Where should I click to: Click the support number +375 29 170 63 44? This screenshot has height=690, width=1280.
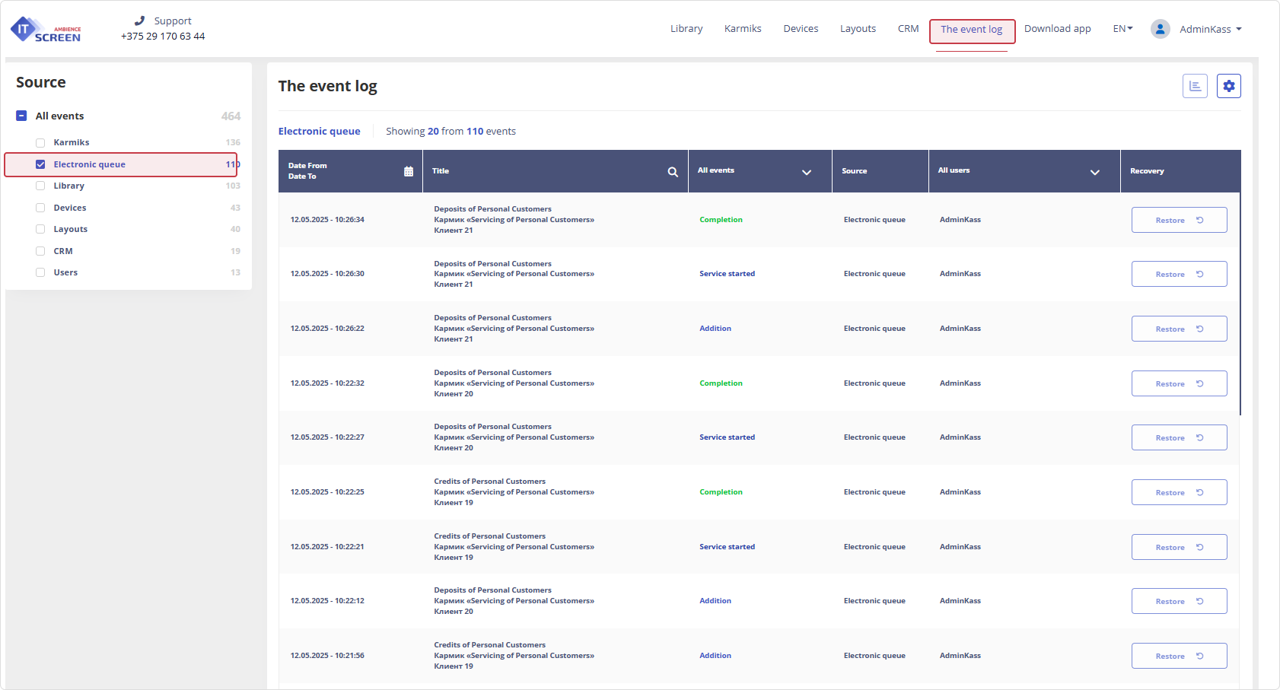click(x=163, y=37)
